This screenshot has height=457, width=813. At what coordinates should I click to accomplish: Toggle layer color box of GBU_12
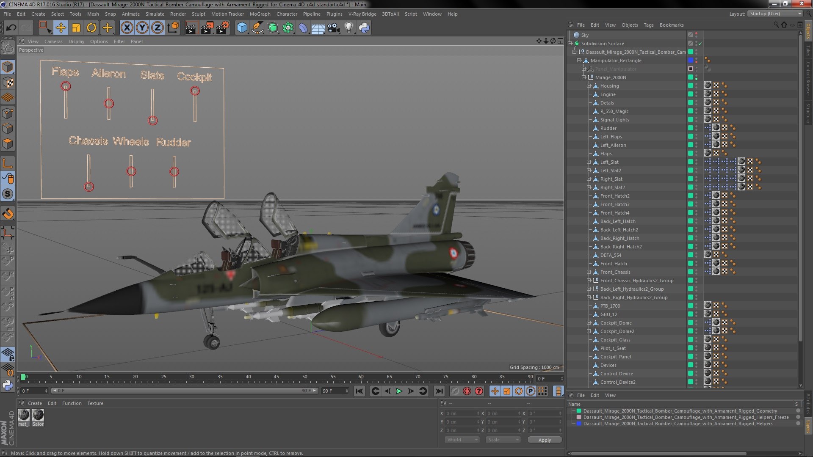click(691, 314)
